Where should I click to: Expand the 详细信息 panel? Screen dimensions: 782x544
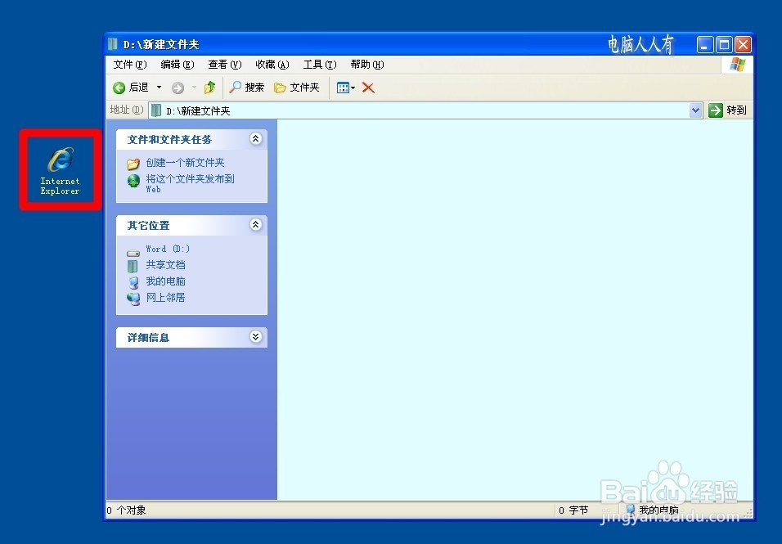coord(255,336)
